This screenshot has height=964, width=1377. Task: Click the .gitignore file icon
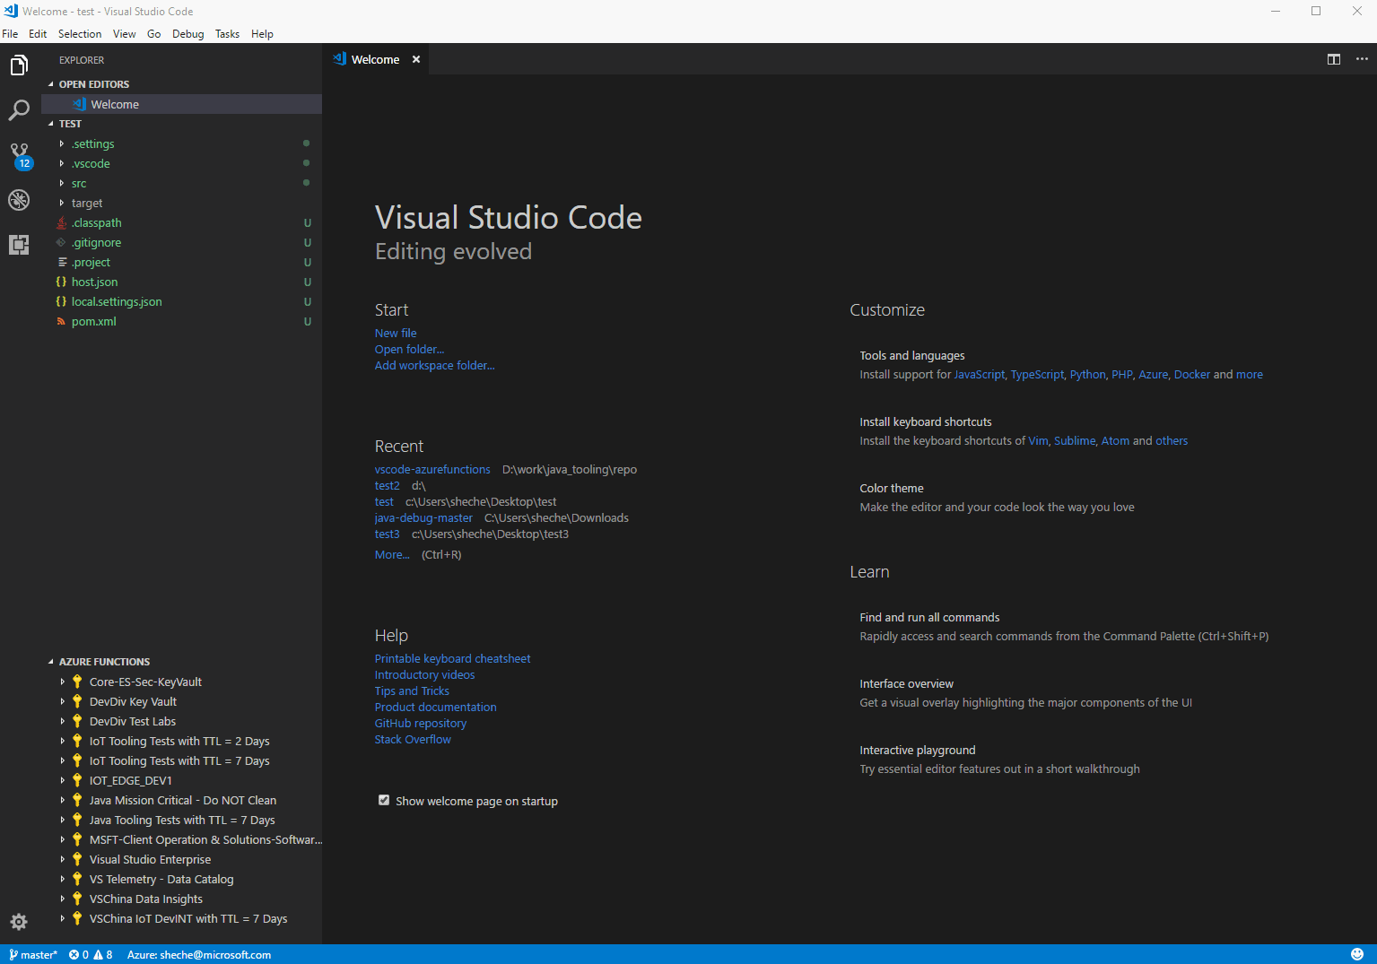61,242
